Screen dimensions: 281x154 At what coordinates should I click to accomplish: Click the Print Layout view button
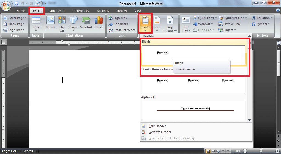pyautogui.click(x=208, y=151)
